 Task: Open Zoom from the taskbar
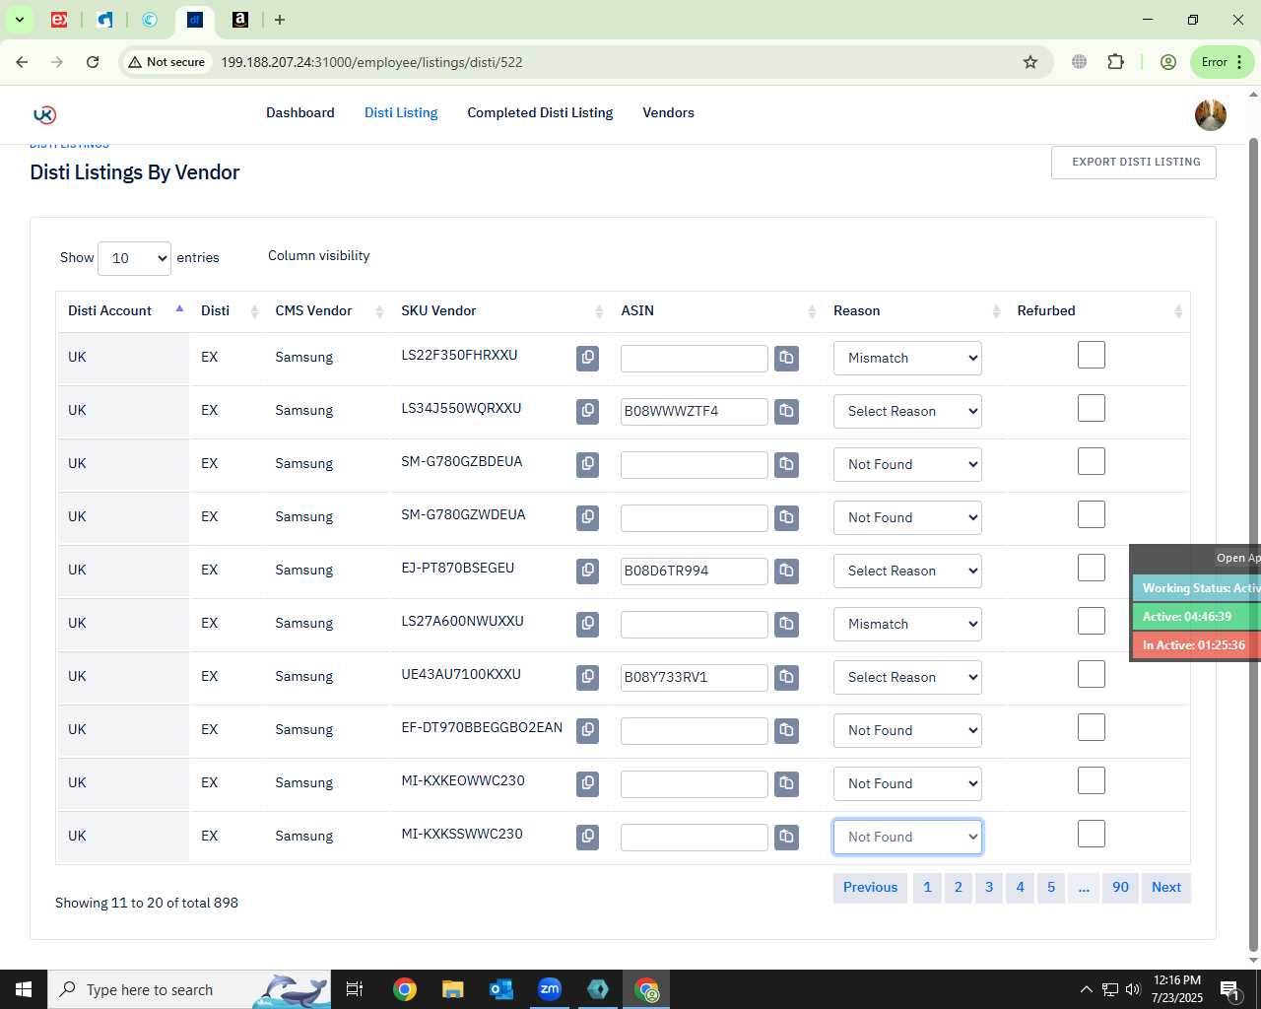550,989
